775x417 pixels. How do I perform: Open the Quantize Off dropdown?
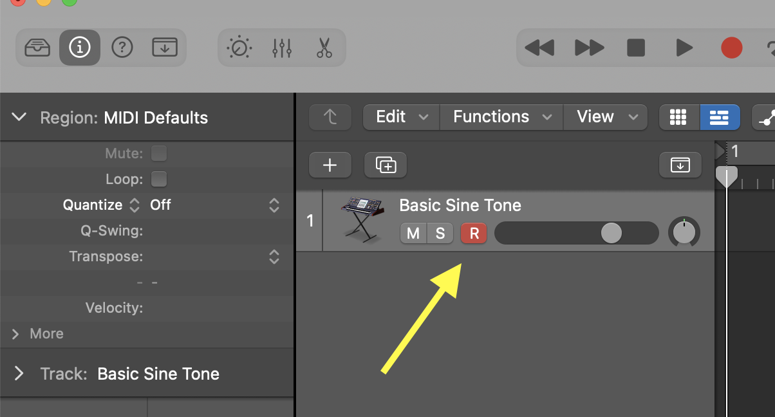pos(212,205)
